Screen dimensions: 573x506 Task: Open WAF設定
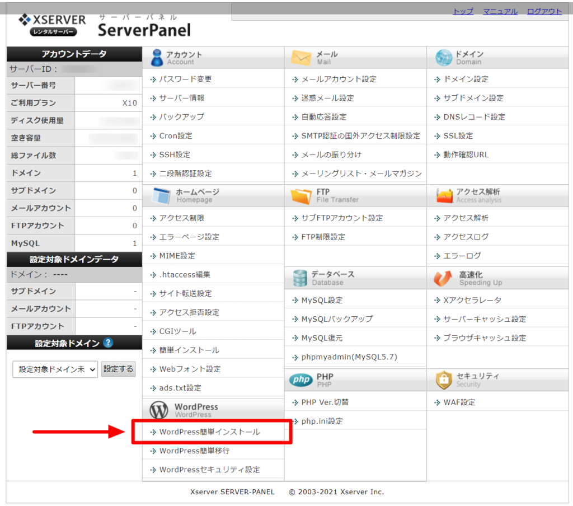[x=459, y=402]
